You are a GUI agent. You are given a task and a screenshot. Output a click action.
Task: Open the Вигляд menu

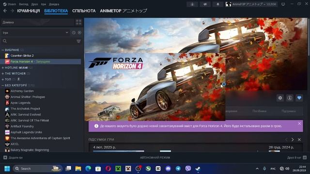(24, 4)
